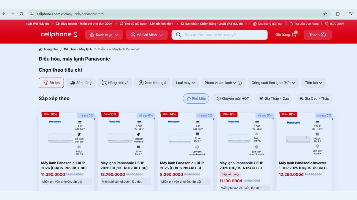
Task: Click the address bar URL field
Action: 178,14
